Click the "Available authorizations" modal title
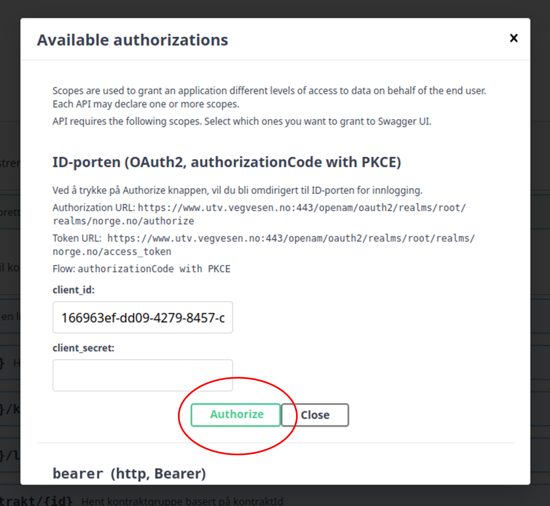 tap(132, 40)
